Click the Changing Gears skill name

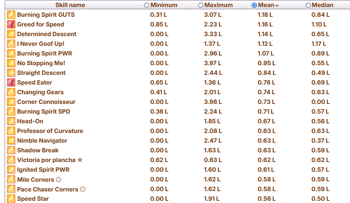[41, 92]
